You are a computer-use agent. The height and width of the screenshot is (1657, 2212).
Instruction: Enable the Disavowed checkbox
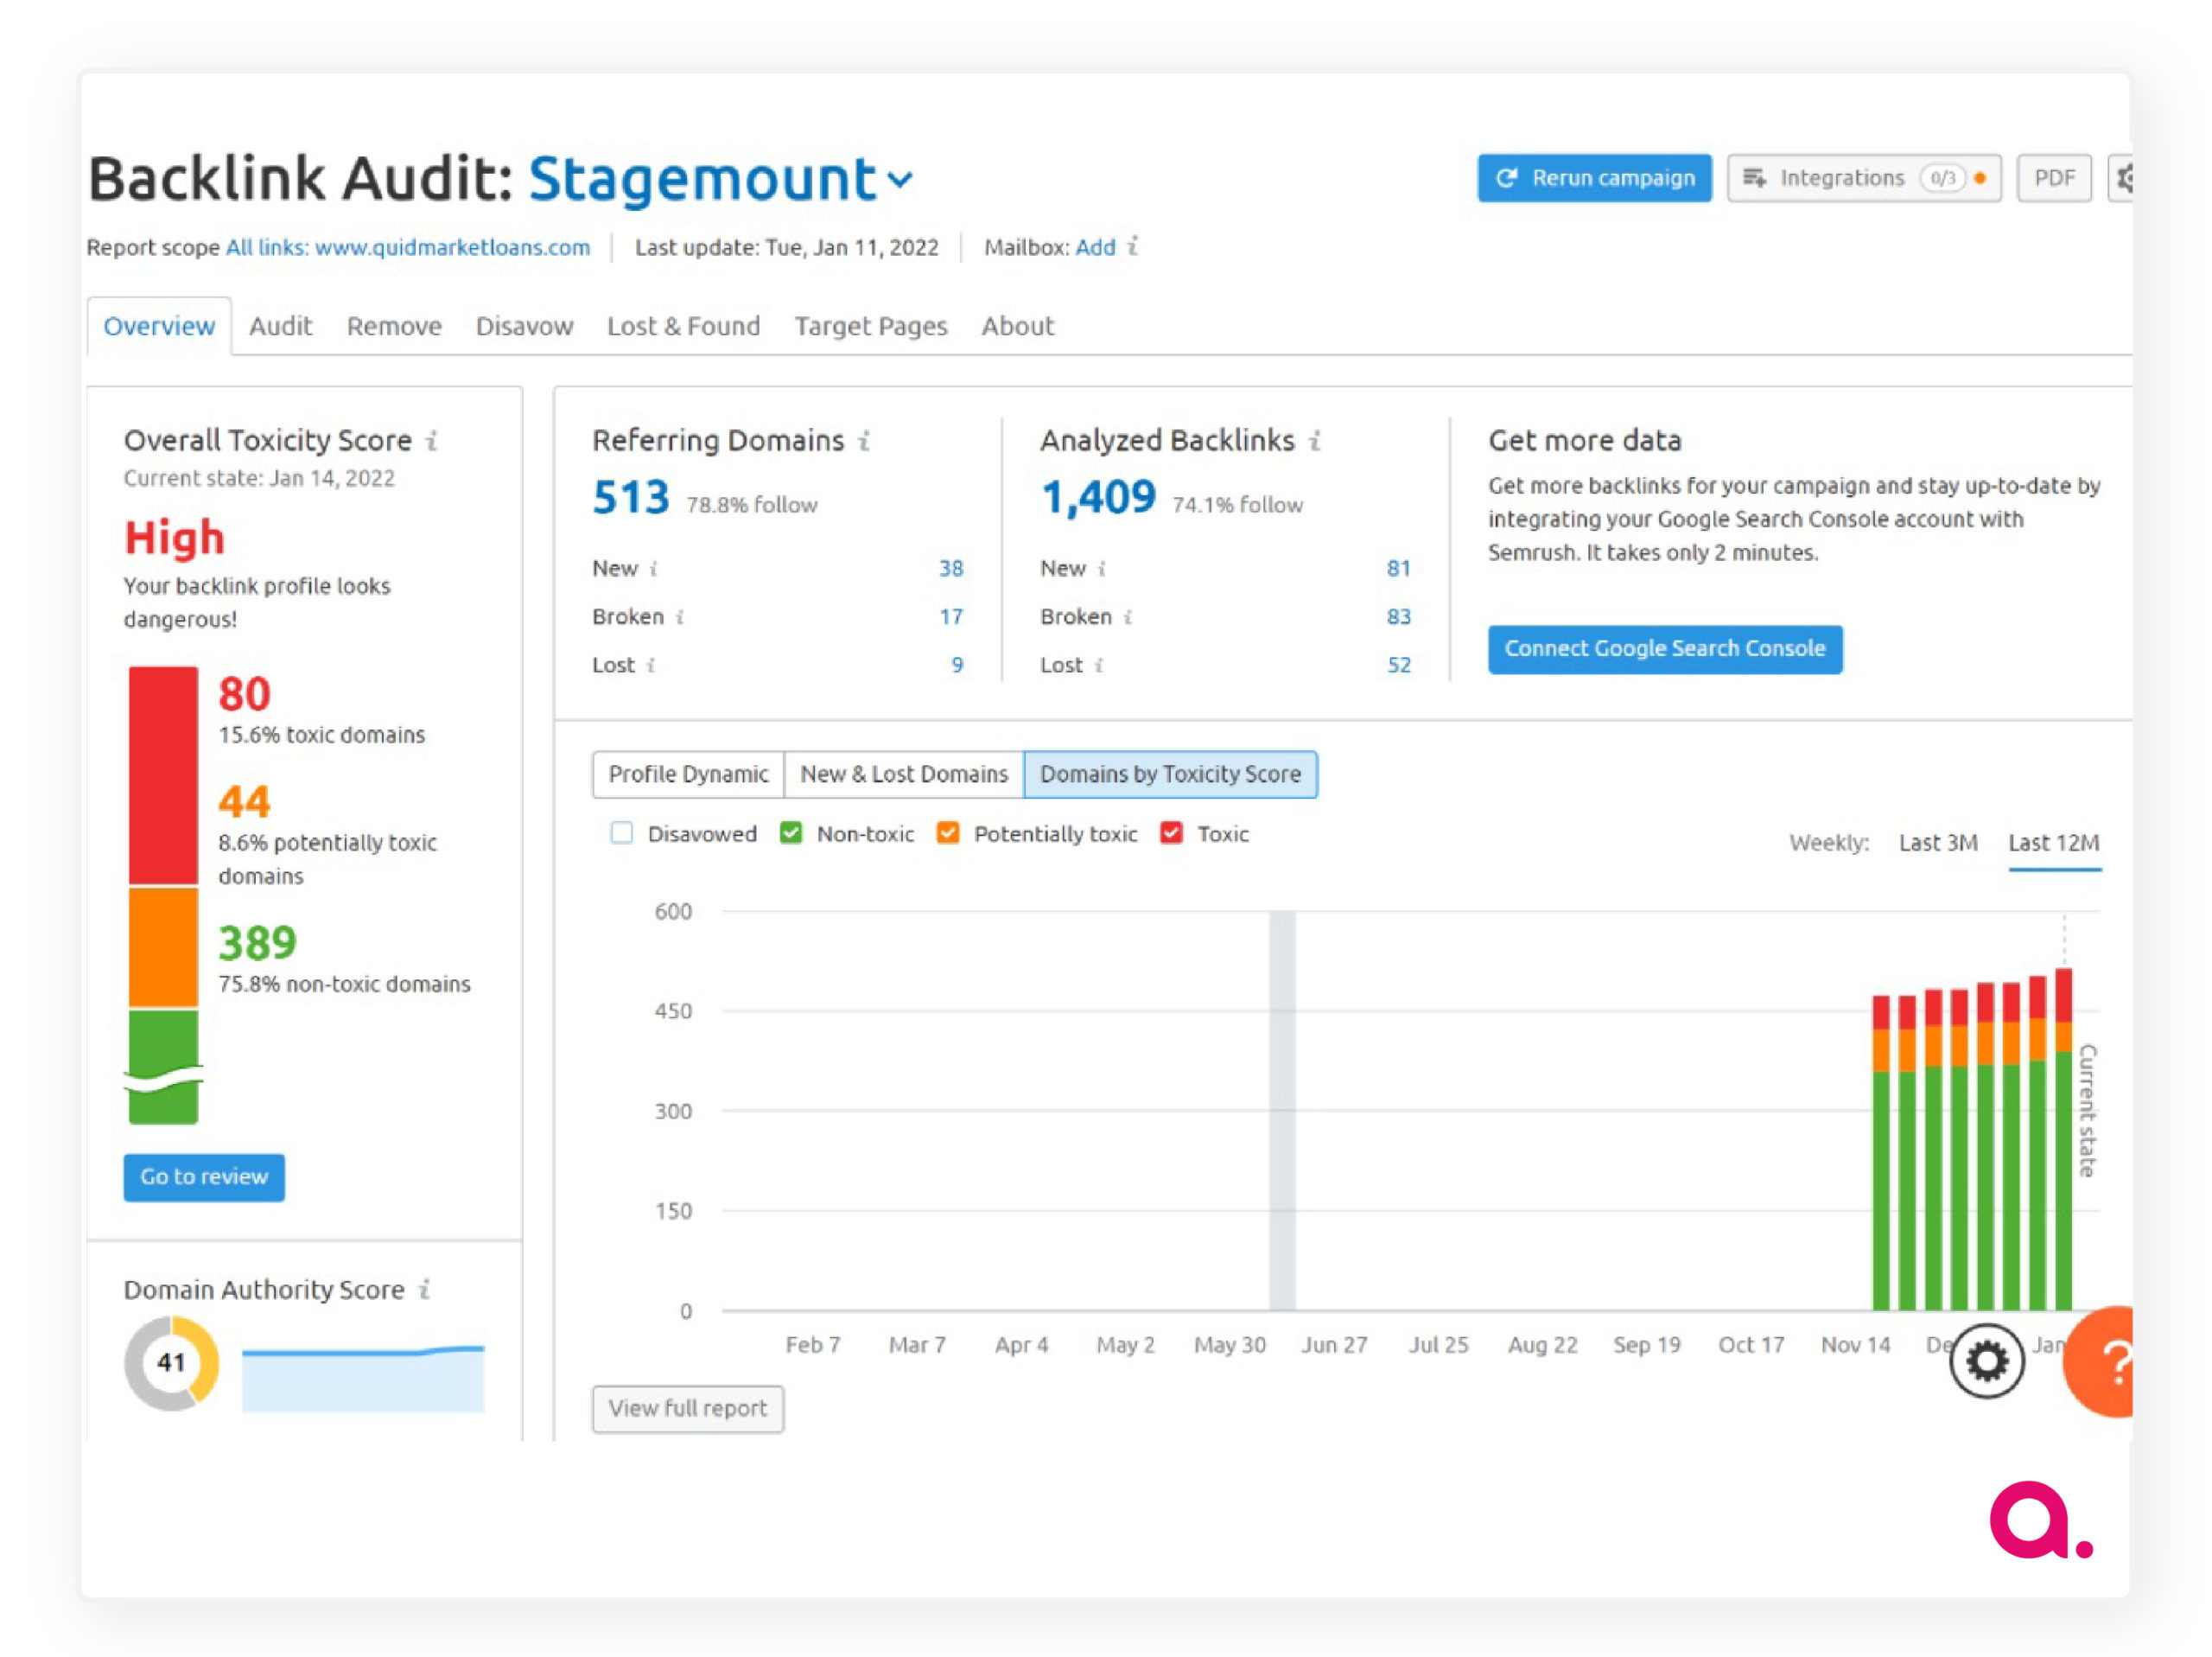click(x=621, y=833)
